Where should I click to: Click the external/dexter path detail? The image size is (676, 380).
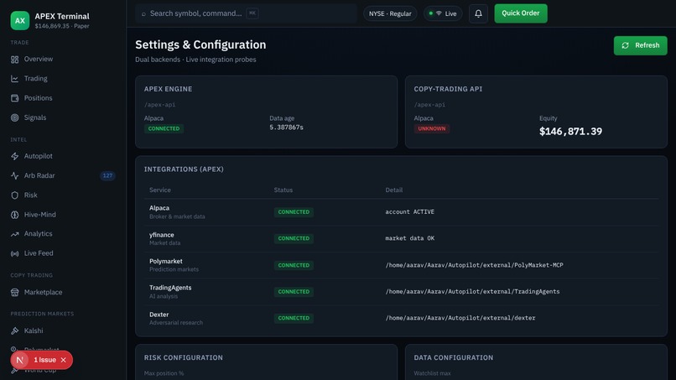pos(460,318)
